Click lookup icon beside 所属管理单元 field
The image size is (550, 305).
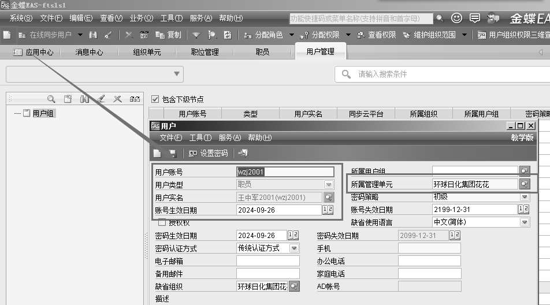525,184
